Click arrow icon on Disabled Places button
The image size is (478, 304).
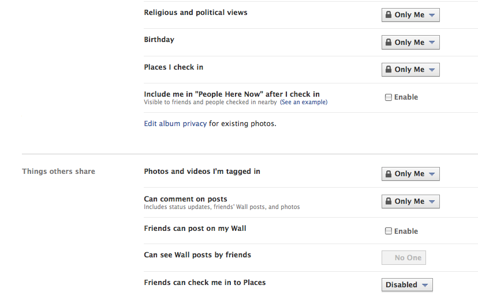click(x=425, y=285)
